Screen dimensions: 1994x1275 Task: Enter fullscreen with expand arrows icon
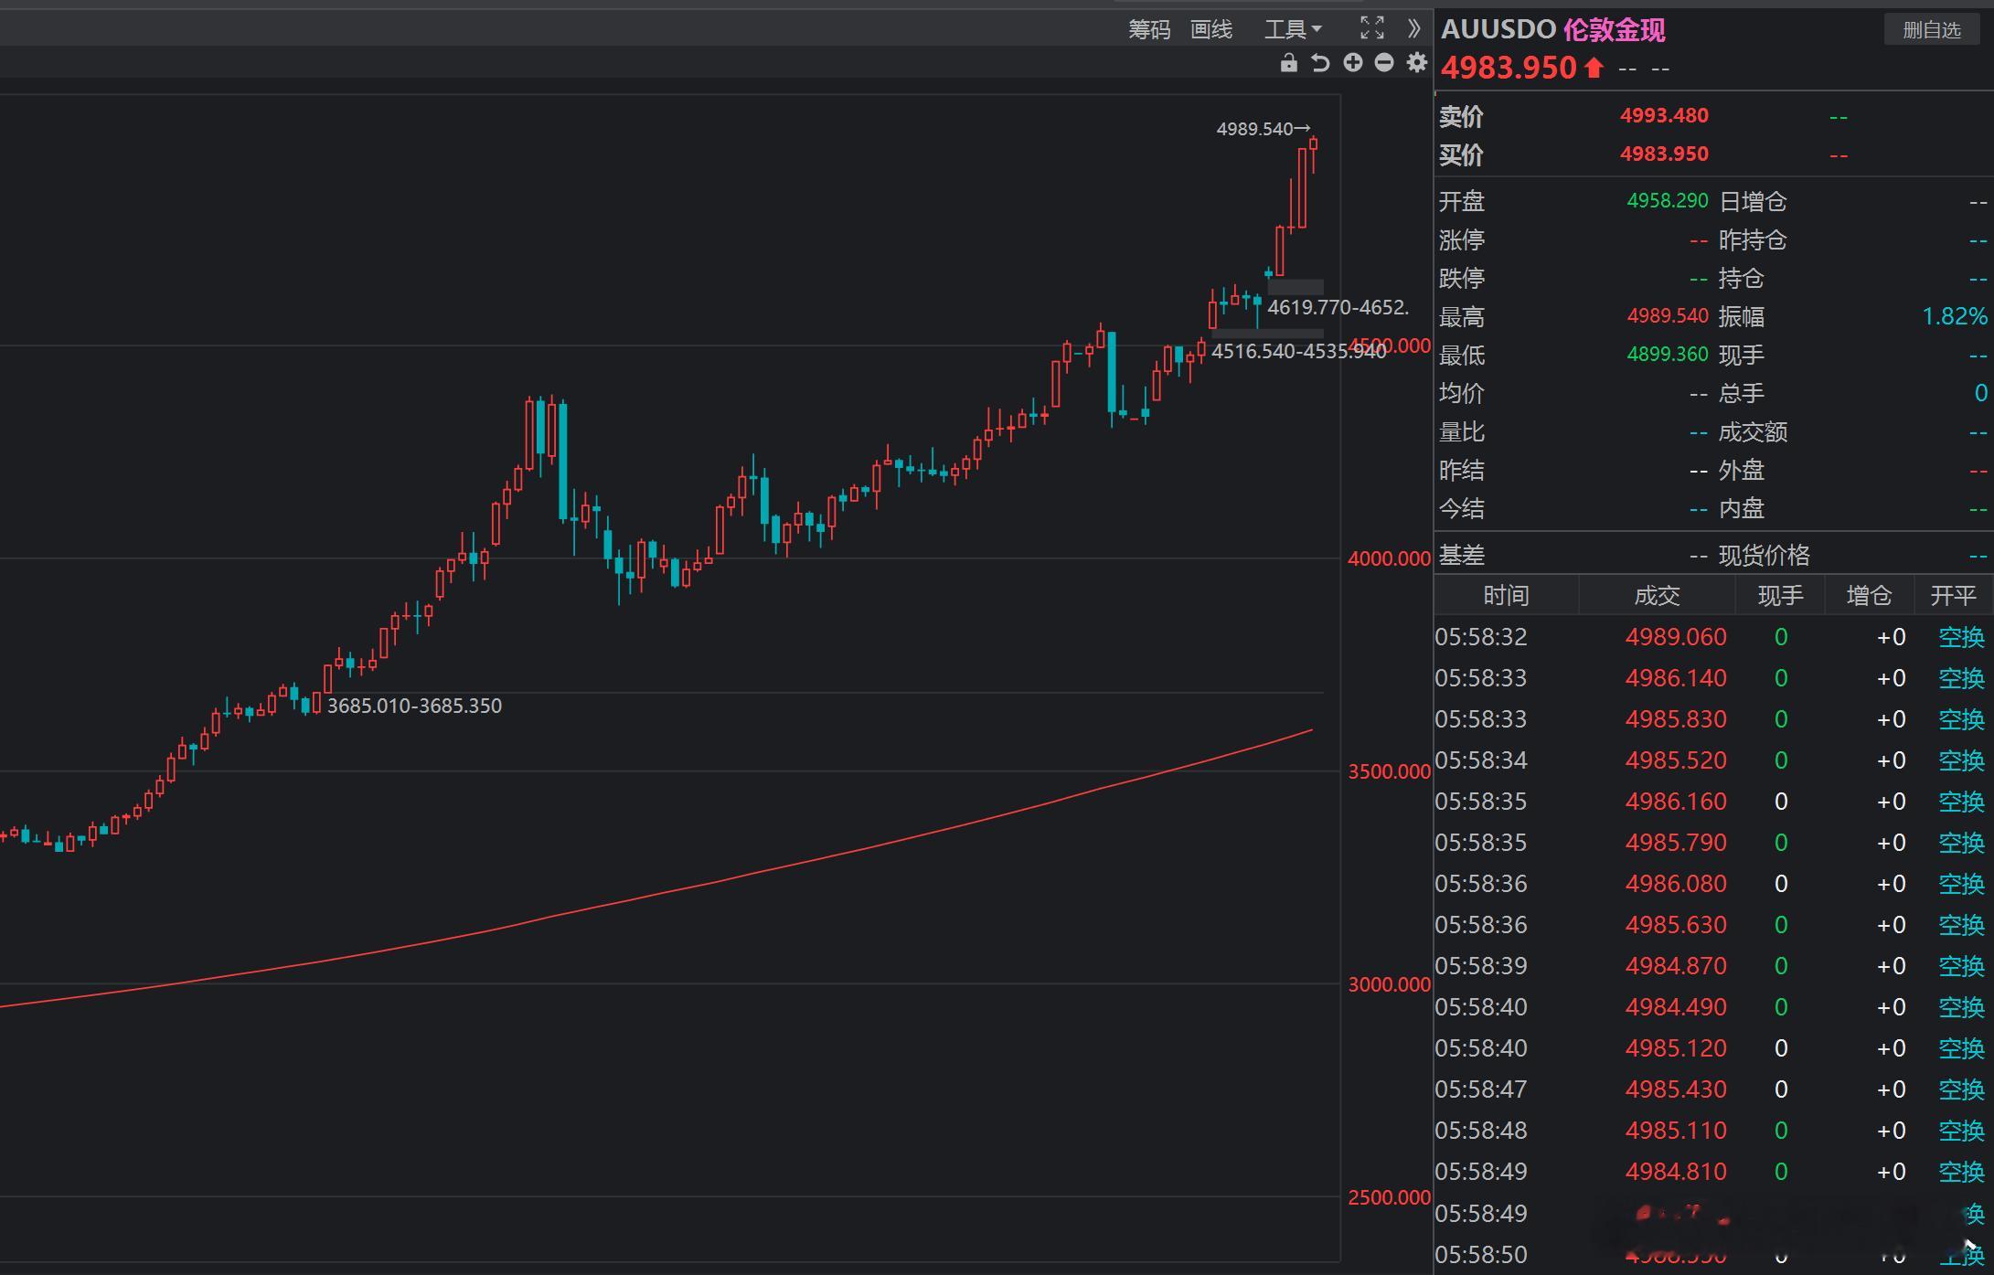click(1371, 28)
